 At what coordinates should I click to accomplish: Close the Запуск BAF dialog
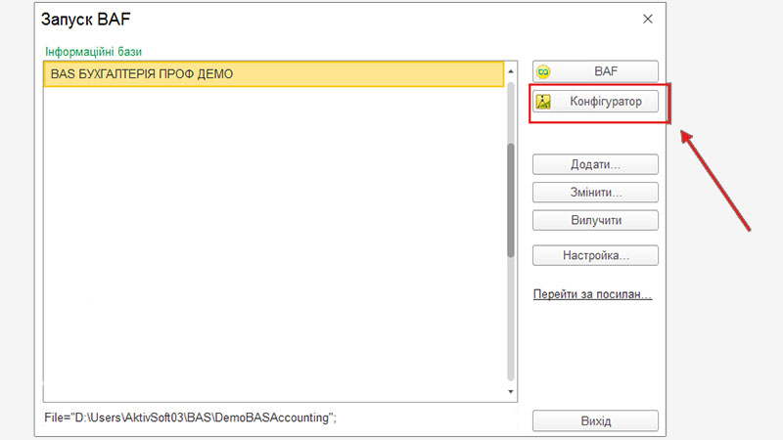(x=647, y=19)
